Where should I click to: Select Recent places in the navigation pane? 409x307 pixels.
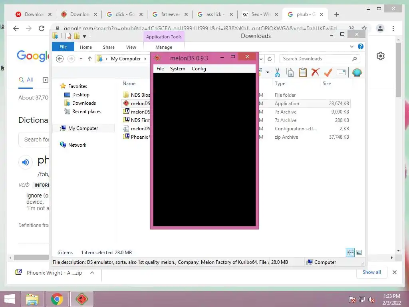click(x=86, y=112)
